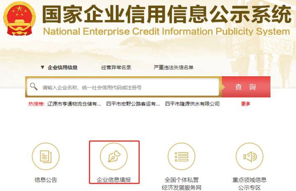Open hot search 辽源市亨通物流仓储有...
The width and height of the screenshot is (296, 191).
(x=74, y=104)
